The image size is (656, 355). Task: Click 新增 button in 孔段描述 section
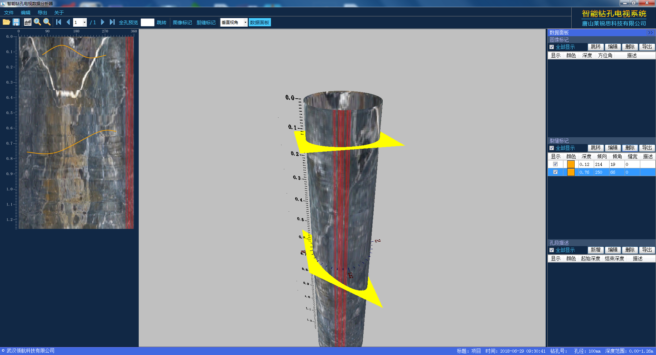(596, 250)
